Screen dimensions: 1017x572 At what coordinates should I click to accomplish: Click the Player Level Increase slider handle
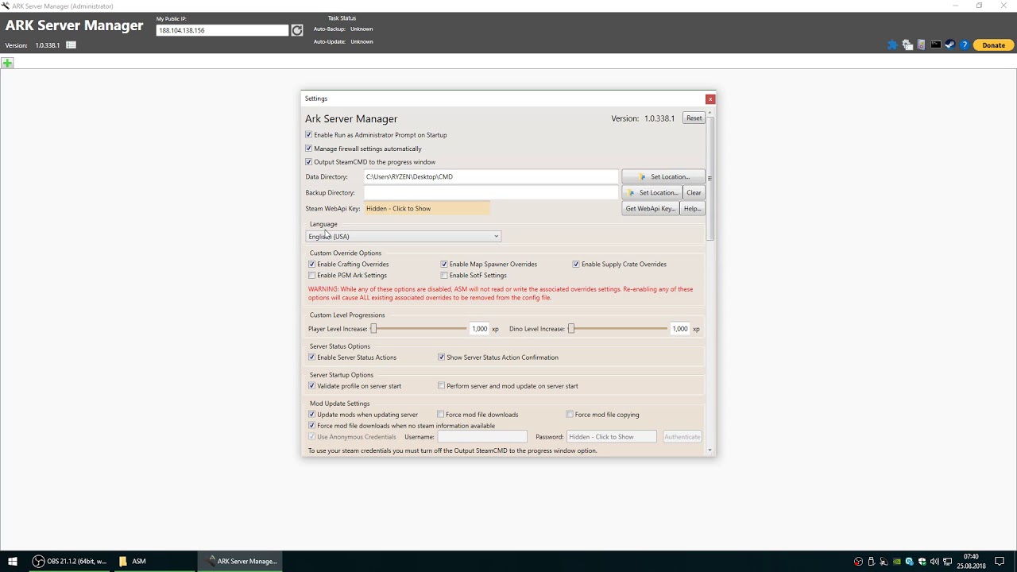(373, 329)
